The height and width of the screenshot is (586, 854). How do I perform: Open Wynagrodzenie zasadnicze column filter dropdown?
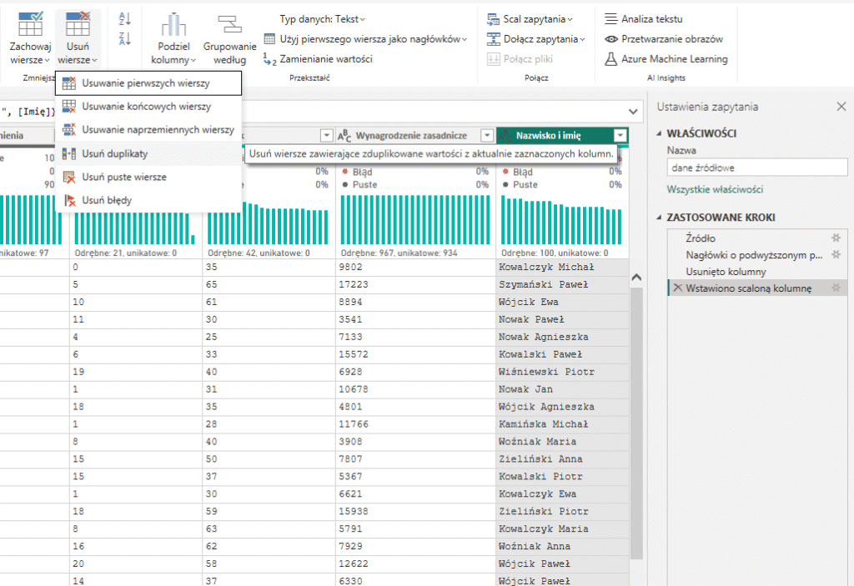point(487,135)
